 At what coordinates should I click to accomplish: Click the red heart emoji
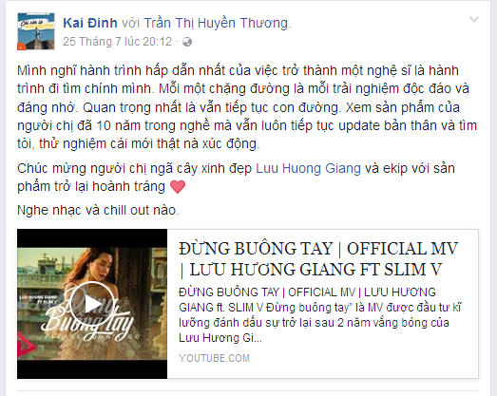(x=178, y=186)
